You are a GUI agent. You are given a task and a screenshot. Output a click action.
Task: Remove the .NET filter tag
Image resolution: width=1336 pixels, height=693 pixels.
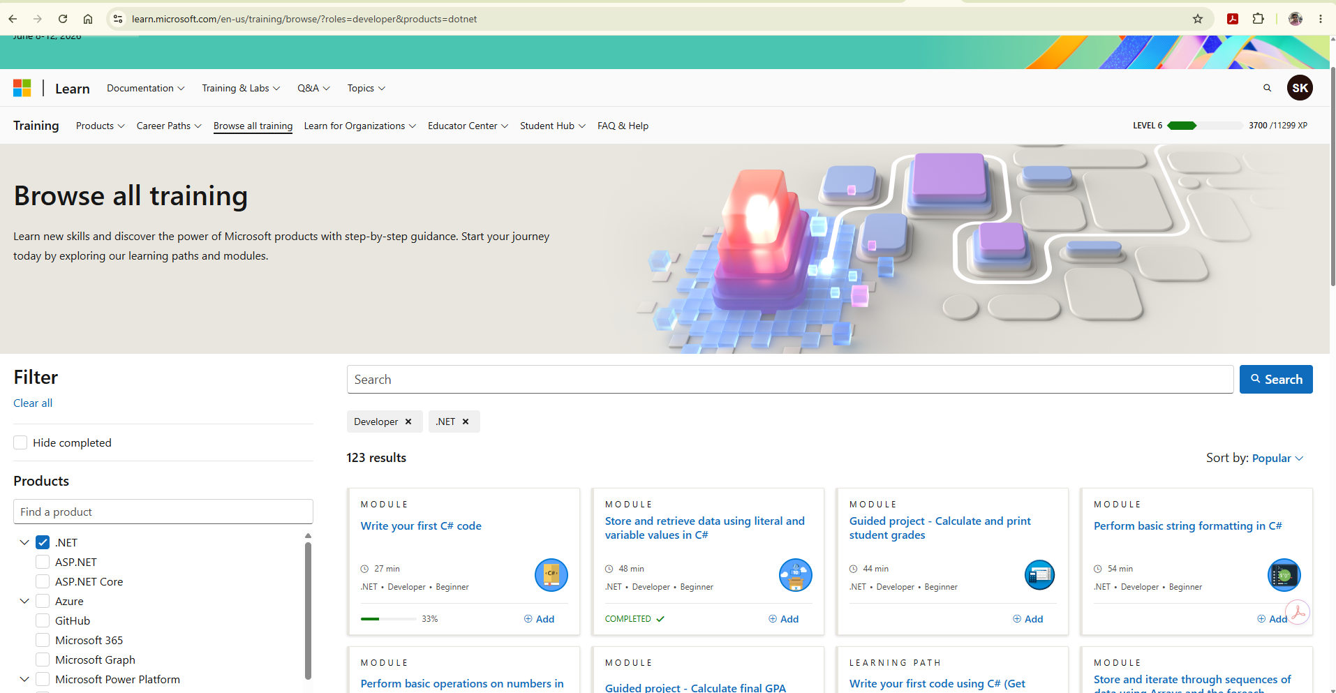click(x=466, y=422)
